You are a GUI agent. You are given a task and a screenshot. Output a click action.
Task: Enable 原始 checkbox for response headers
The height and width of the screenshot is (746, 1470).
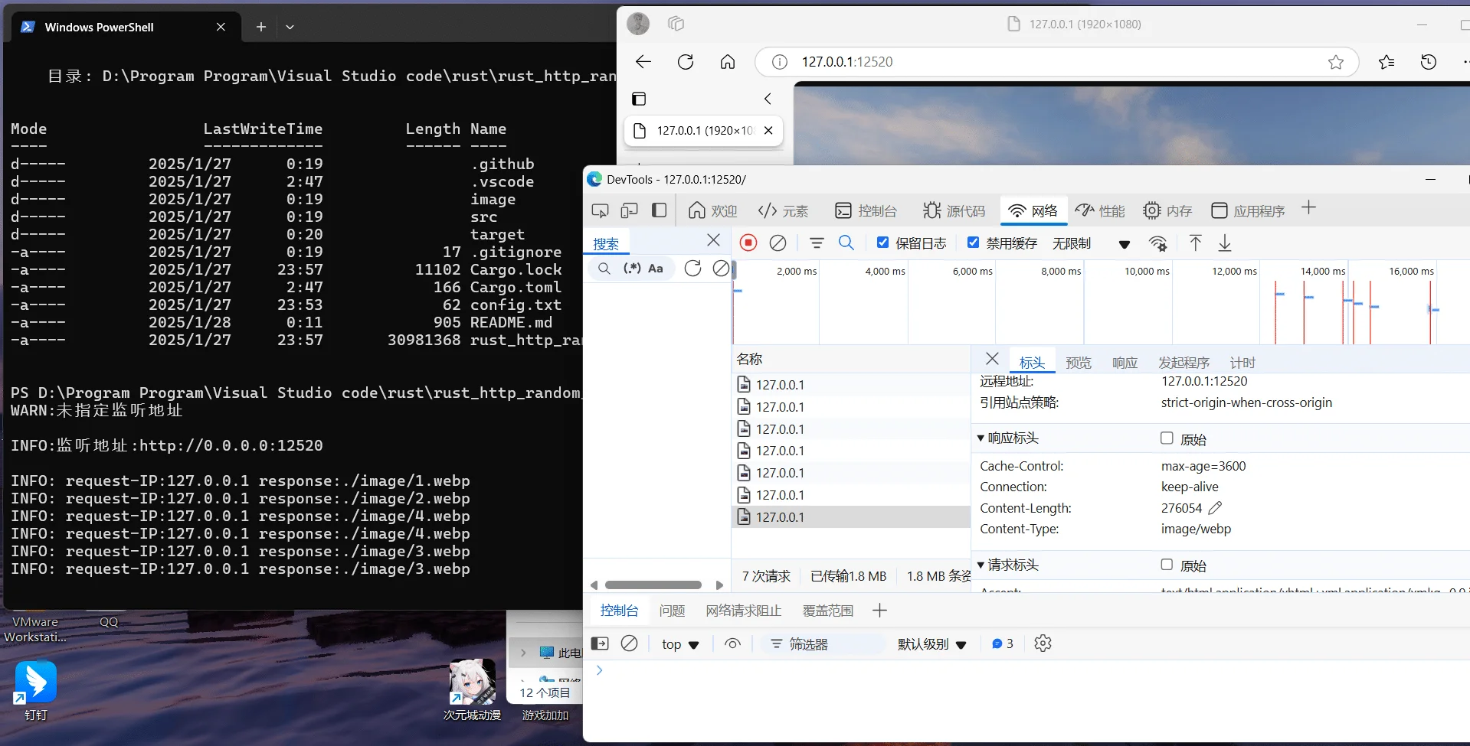1167,438
